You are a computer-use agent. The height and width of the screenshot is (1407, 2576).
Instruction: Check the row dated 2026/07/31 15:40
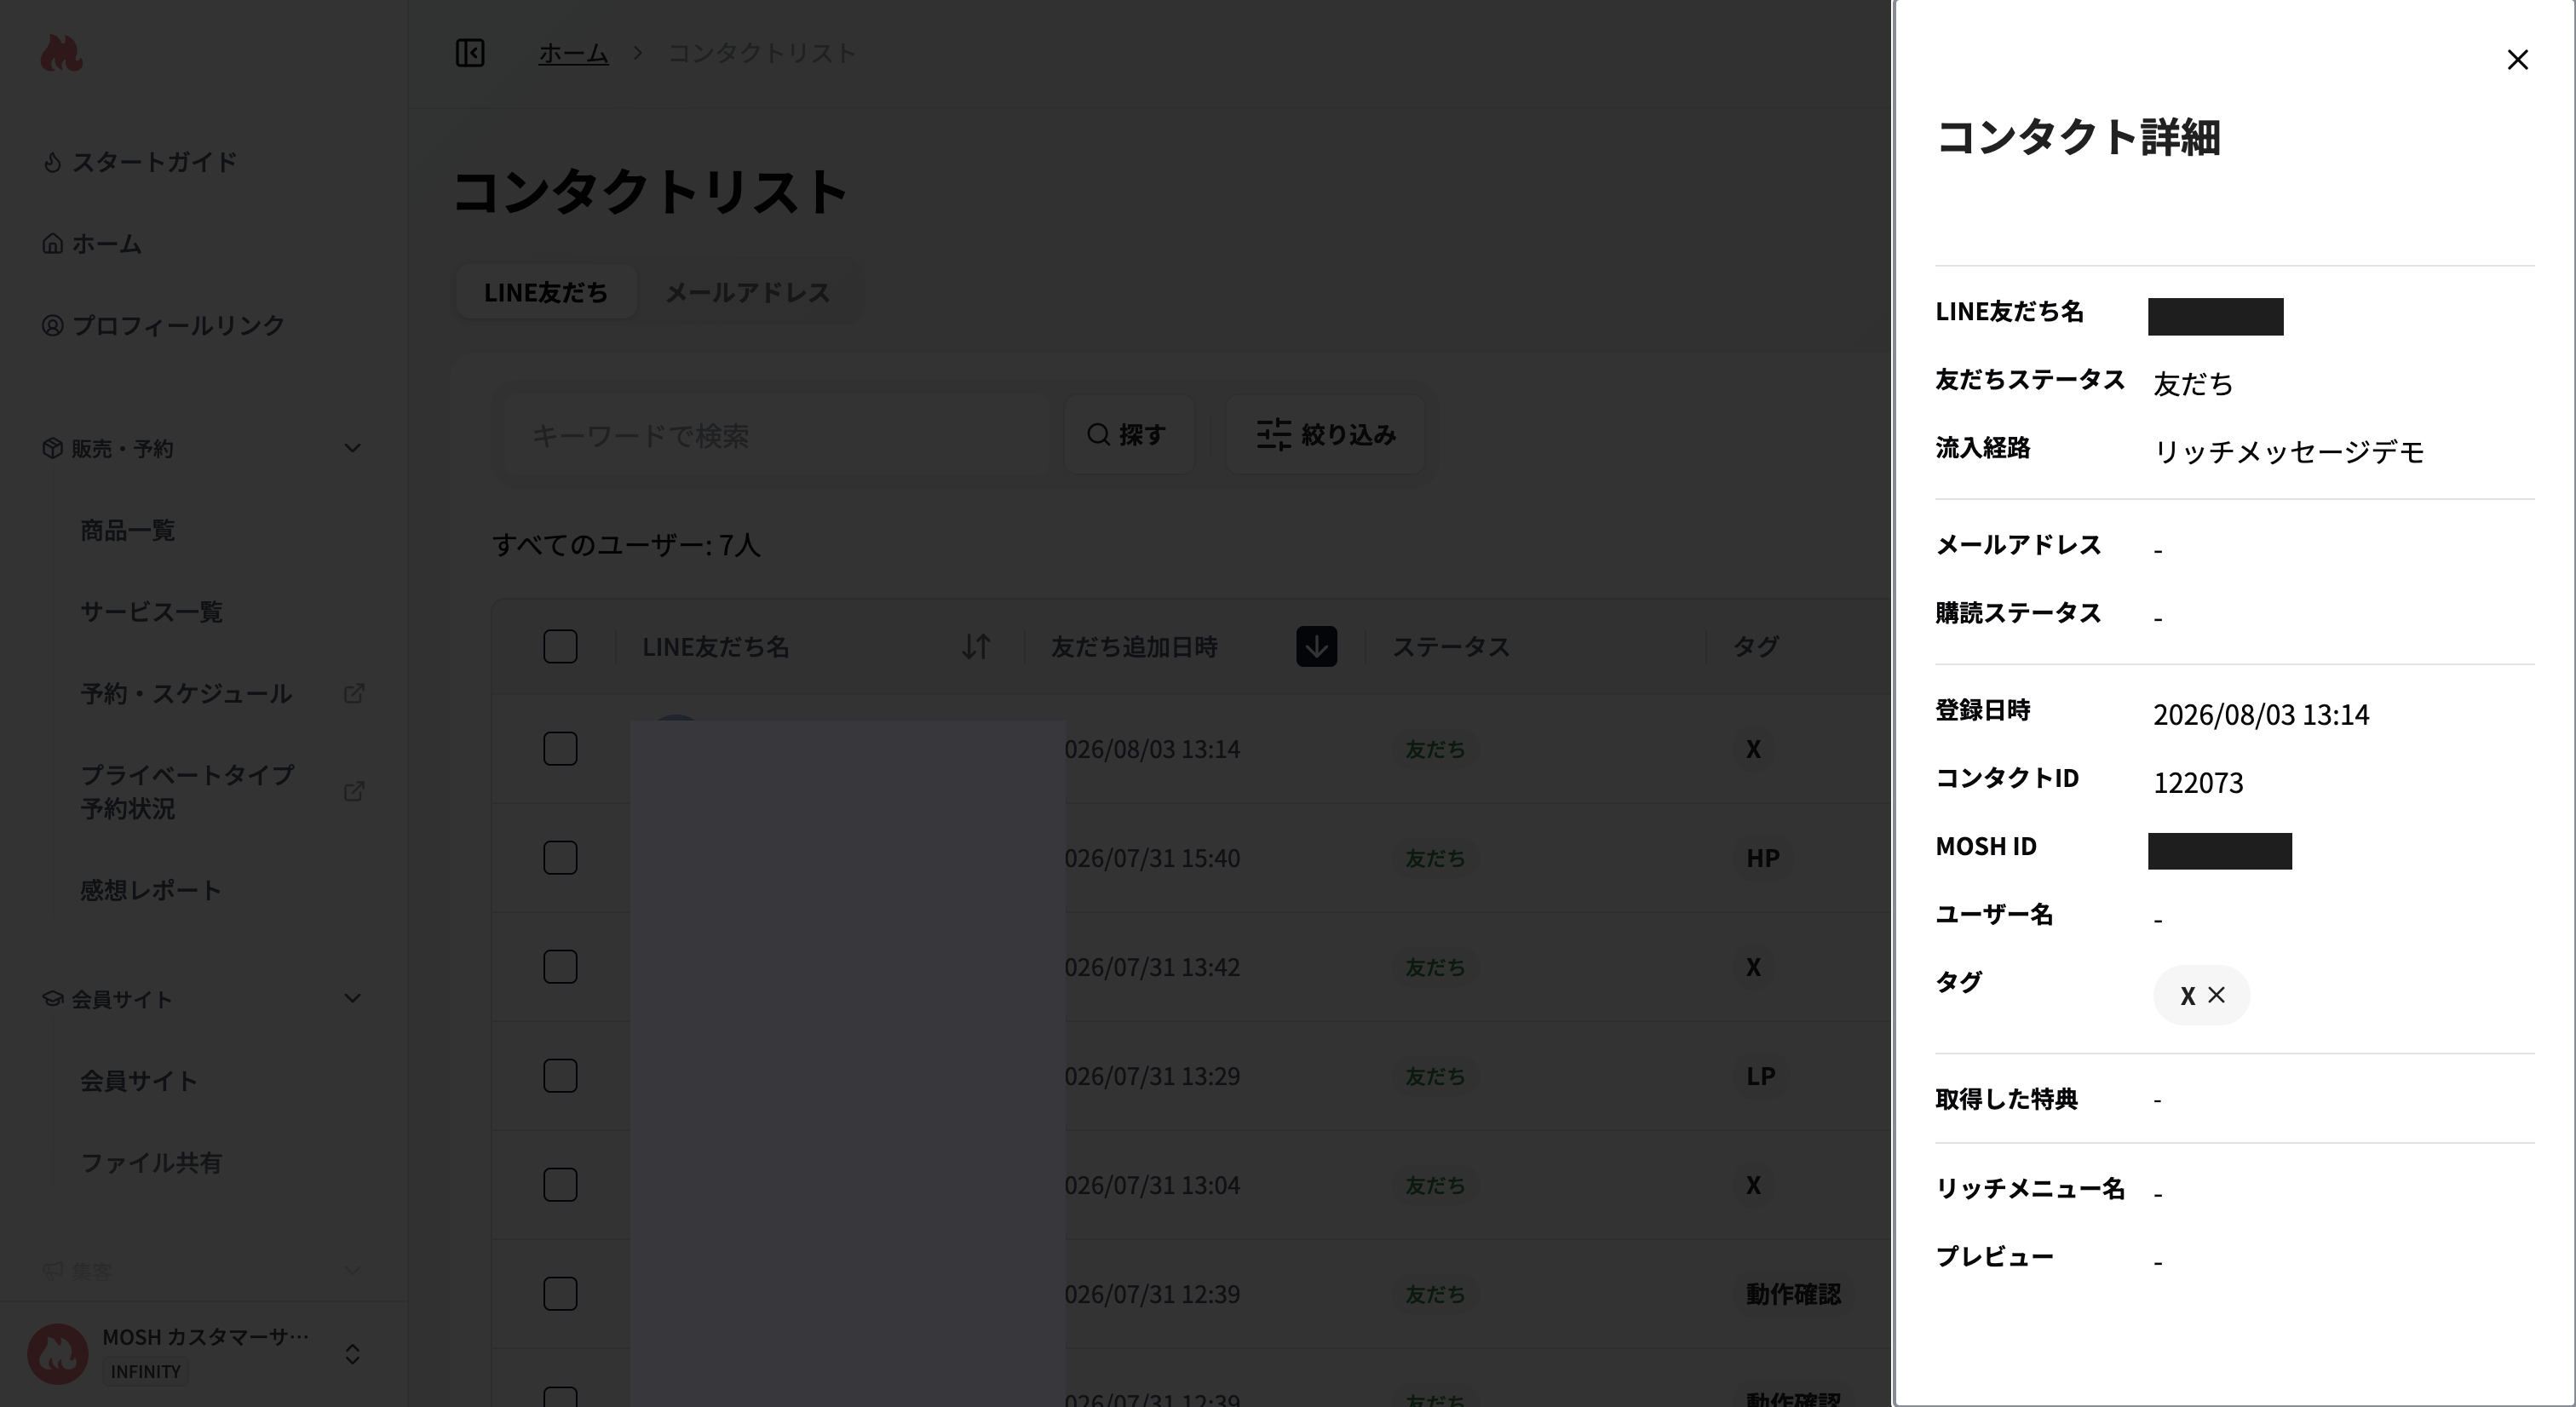click(x=560, y=858)
